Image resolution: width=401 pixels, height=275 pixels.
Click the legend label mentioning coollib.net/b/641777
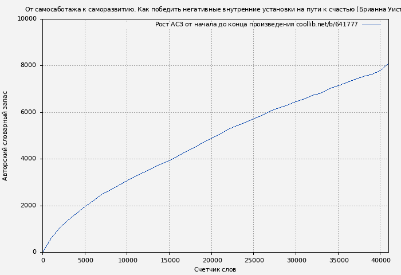[256, 24]
